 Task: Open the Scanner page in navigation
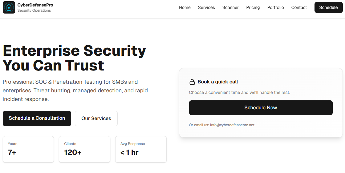pyautogui.click(x=230, y=7)
